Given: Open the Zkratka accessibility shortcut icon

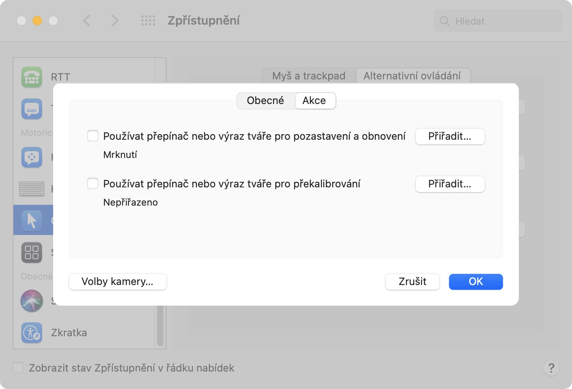Looking at the screenshot, I should (32, 333).
